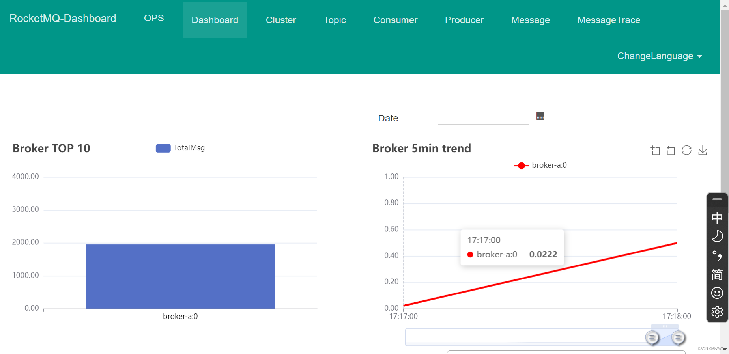729x354 pixels.
Task: Click the '17:17:00' x-axis label
Action: click(x=404, y=316)
